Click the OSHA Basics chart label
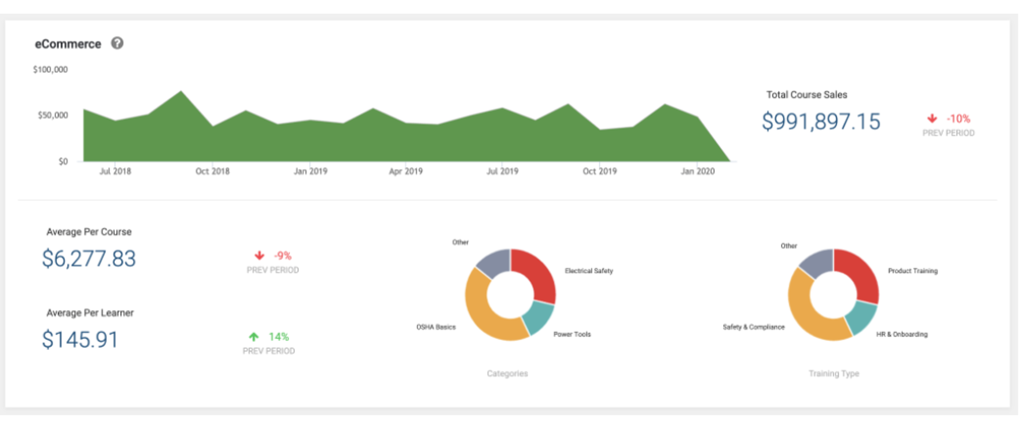The height and width of the screenshot is (423, 1021). click(x=436, y=327)
